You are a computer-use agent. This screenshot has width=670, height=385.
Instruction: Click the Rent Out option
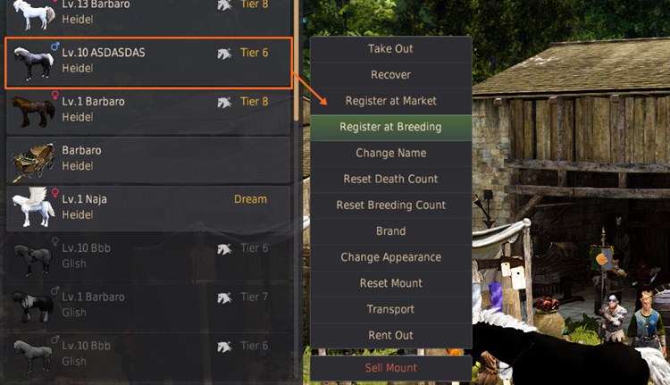point(390,335)
